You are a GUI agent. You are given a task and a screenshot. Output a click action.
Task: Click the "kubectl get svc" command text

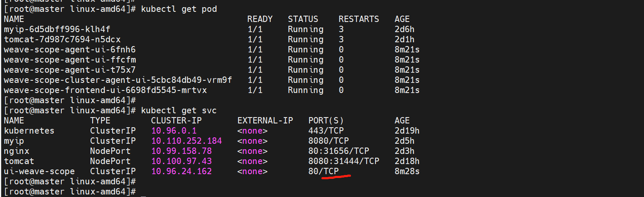179,110
